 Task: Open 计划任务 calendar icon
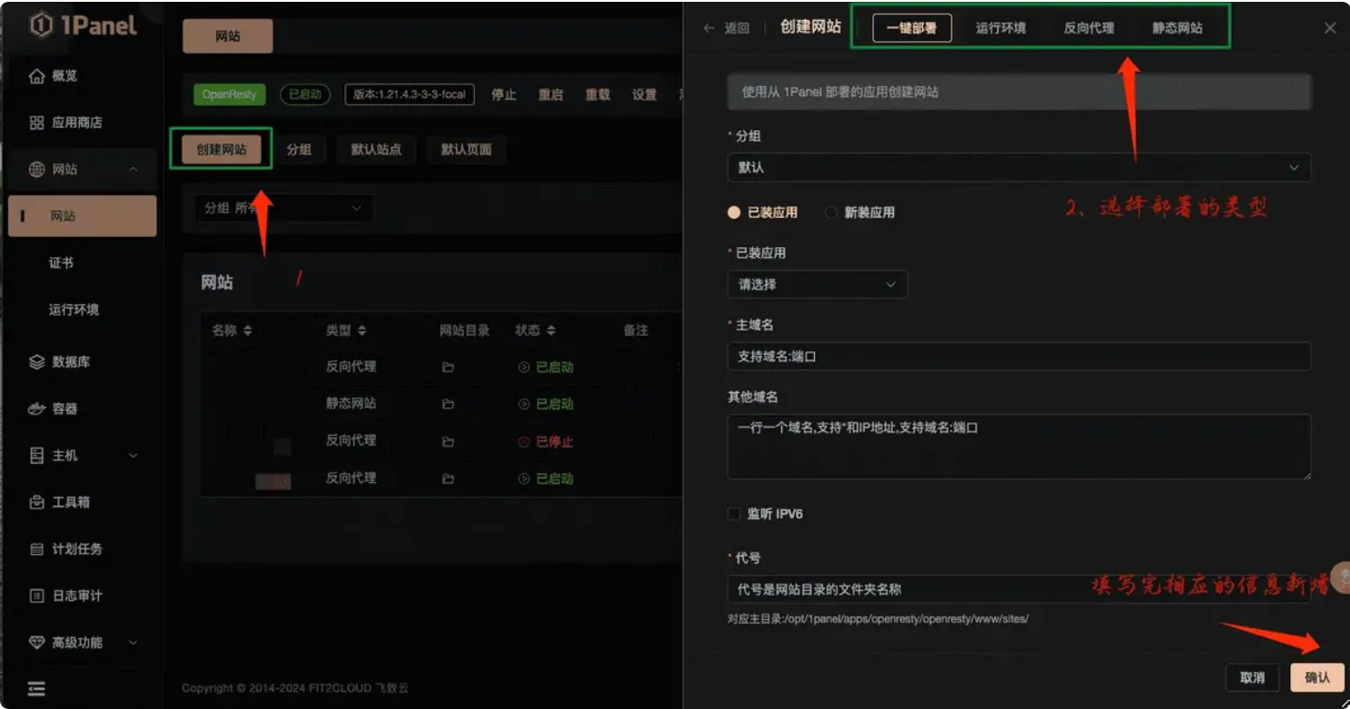(36, 549)
